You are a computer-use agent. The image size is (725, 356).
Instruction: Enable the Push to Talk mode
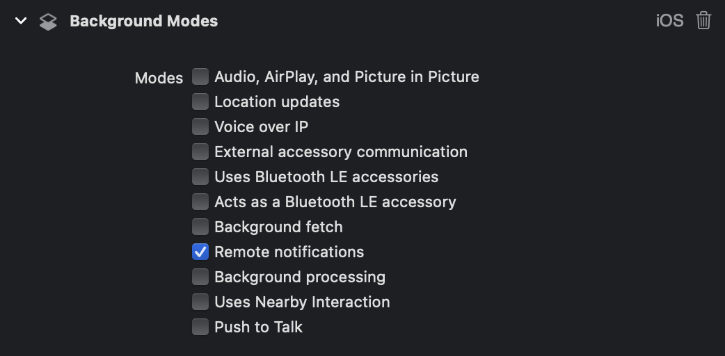200,327
